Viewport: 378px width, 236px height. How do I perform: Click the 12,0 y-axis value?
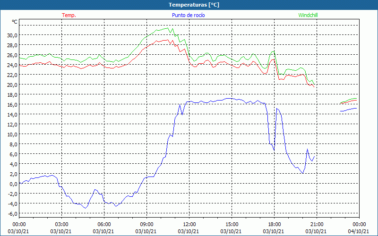12,124
